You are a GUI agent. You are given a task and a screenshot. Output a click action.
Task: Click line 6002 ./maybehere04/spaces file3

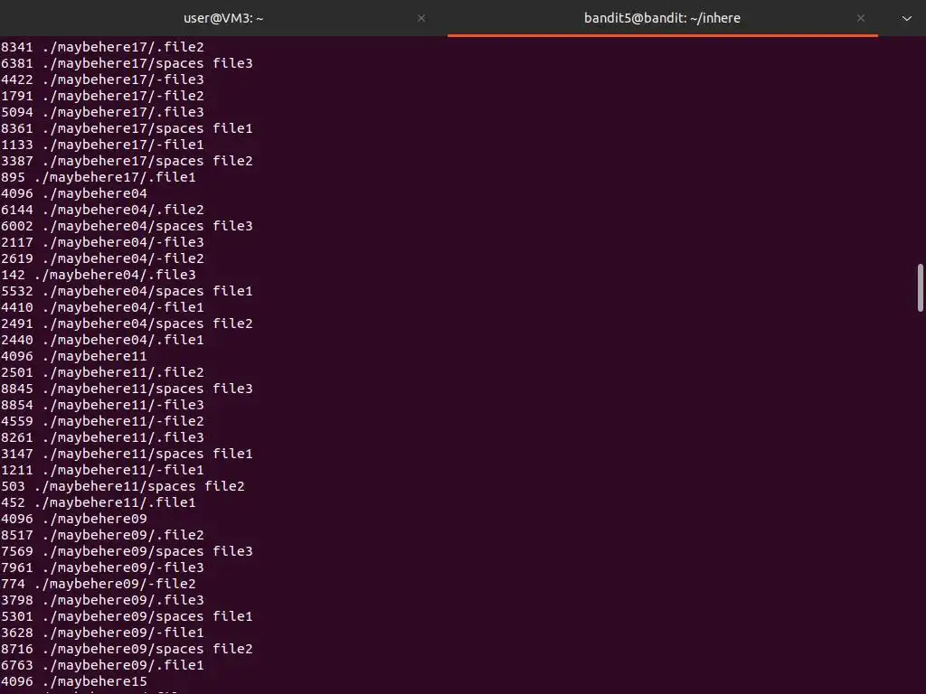point(127,225)
